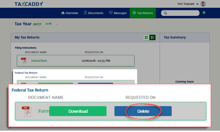Click the green Download button
The image size is (220, 132).
pos(78,111)
